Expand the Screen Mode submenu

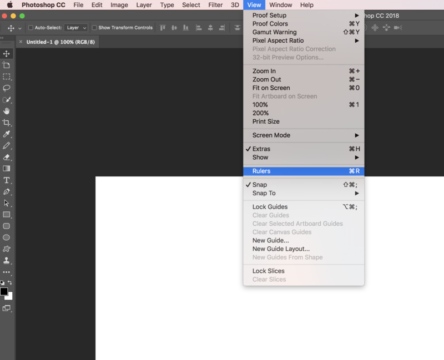304,135
